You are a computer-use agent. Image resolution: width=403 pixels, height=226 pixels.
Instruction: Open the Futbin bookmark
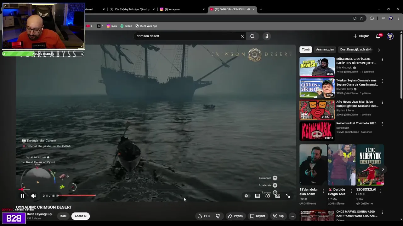point(126,26)
